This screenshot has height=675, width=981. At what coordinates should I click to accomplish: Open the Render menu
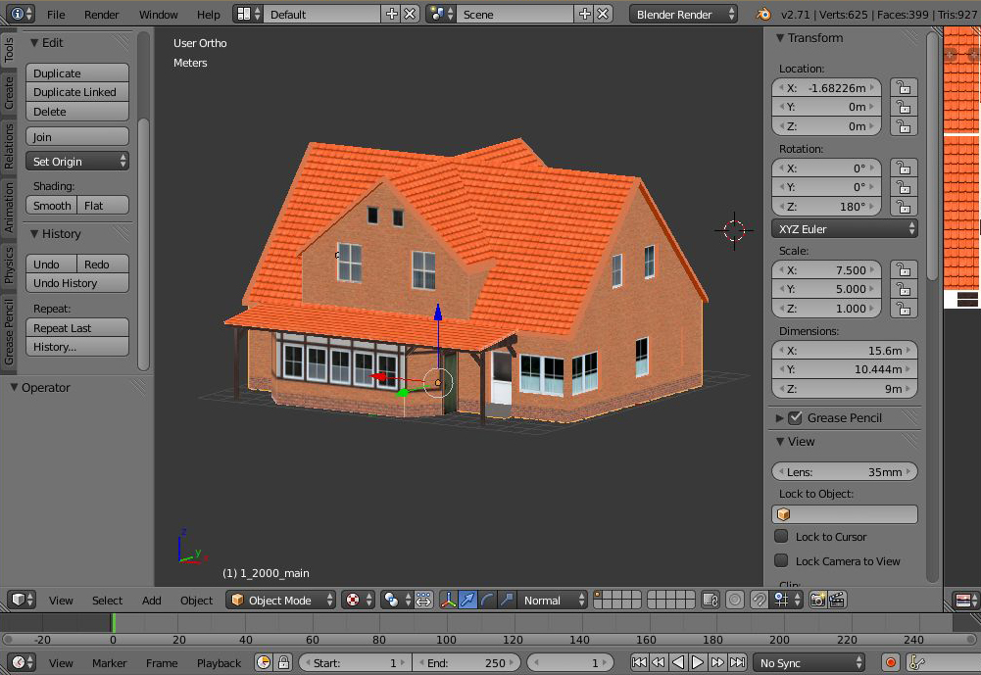[101, 15]
